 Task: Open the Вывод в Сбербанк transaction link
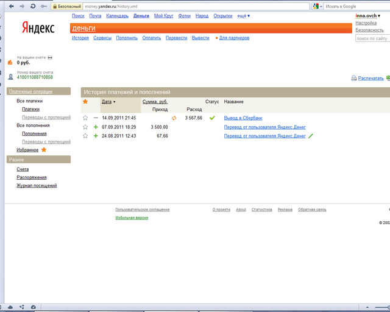[243, 118]
